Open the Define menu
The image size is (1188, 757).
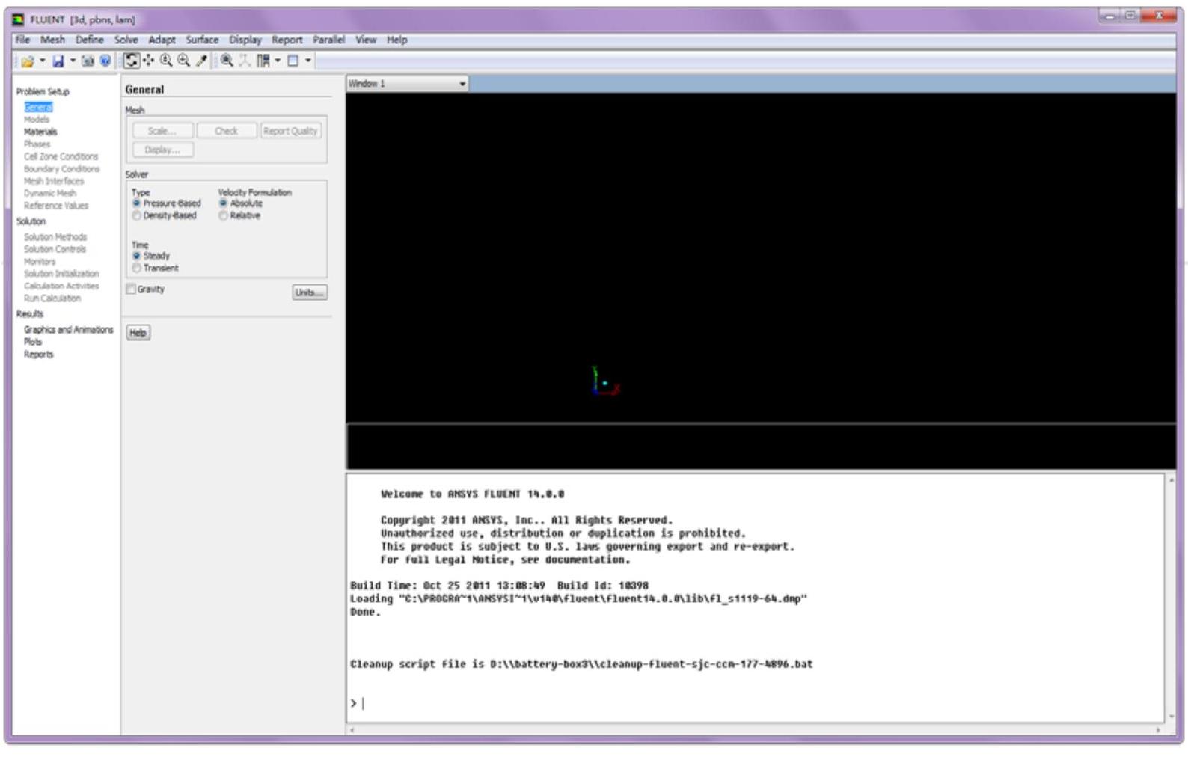[89, 40]
